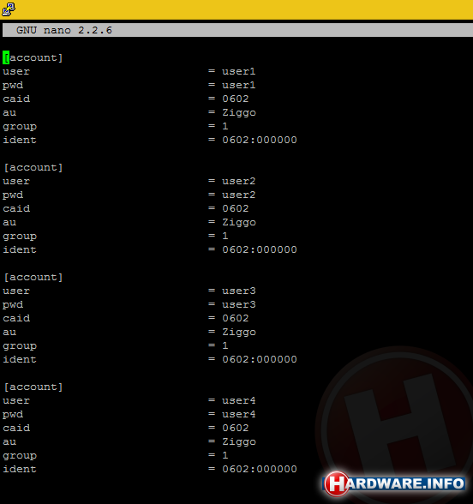This screenshot has width=473, height=504.
Task: Click the GNU nano 2.2.6 header bar
Action: point(237,30)
